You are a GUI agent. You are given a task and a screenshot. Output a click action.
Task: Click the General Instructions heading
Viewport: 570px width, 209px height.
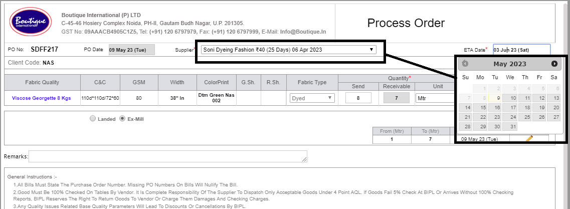click(32, 176)
